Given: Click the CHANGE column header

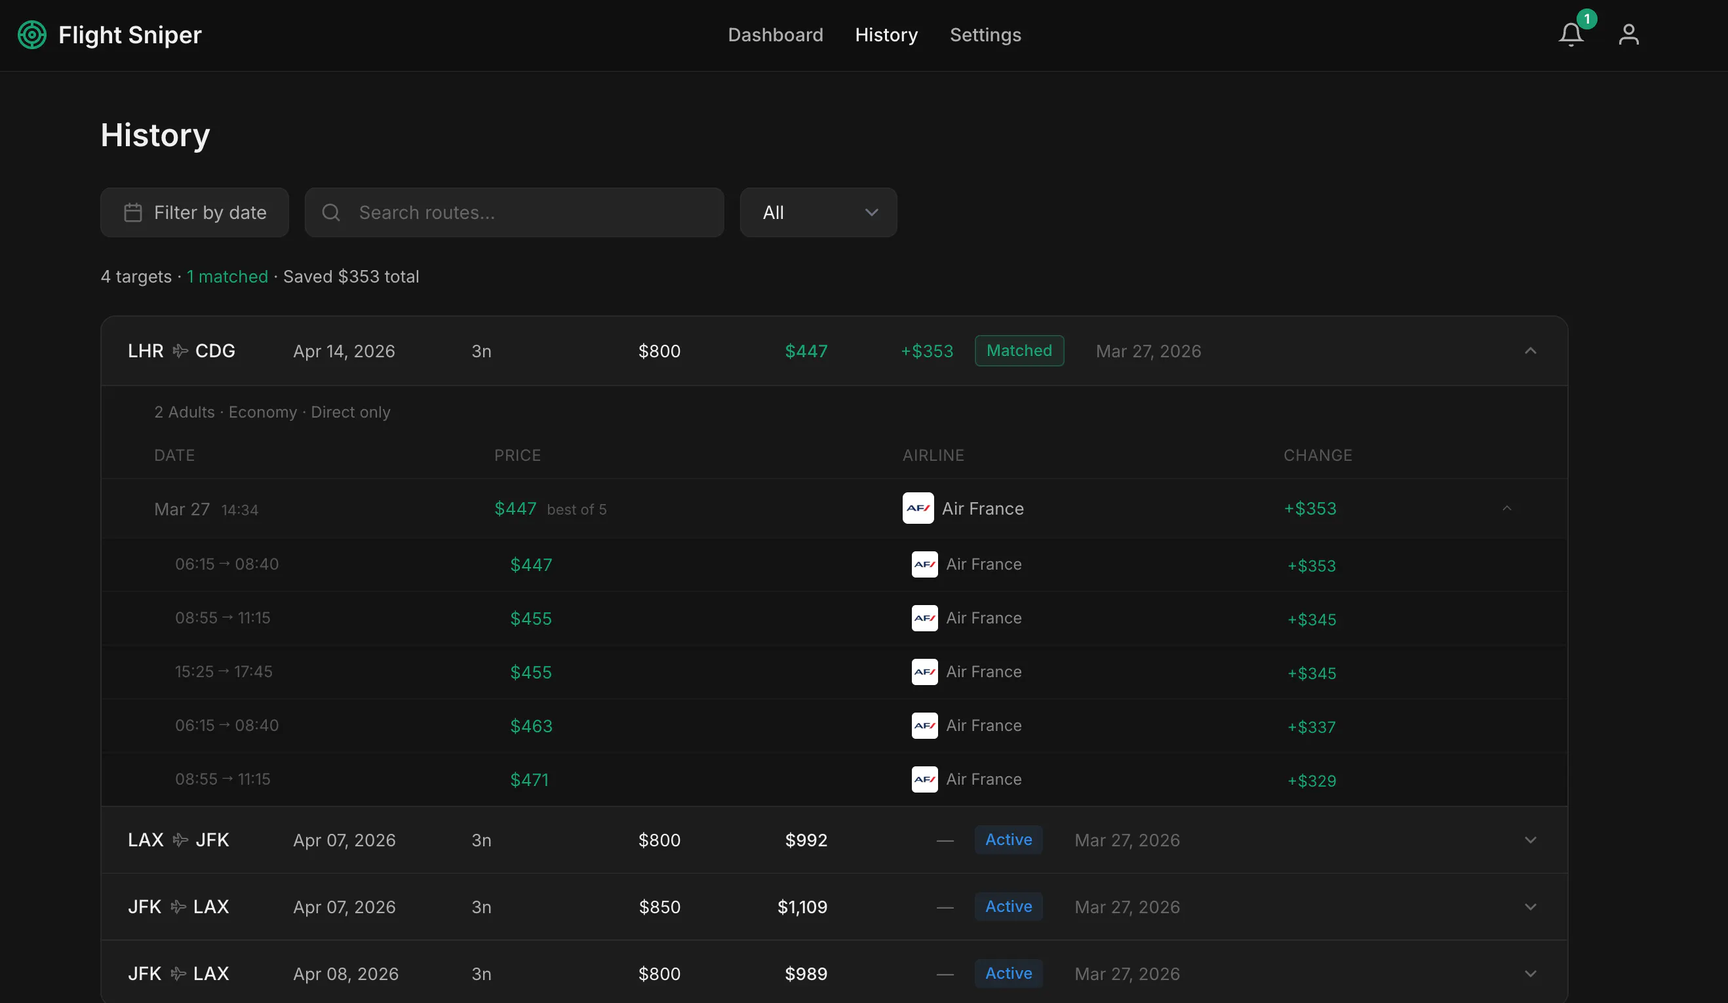Looking at the screenshot, I should tap(1317, 455).
